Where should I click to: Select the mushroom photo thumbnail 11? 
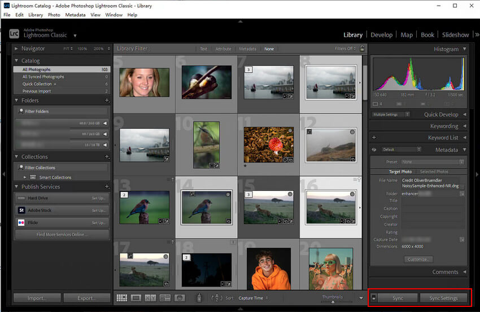click(x=268, y=144)
